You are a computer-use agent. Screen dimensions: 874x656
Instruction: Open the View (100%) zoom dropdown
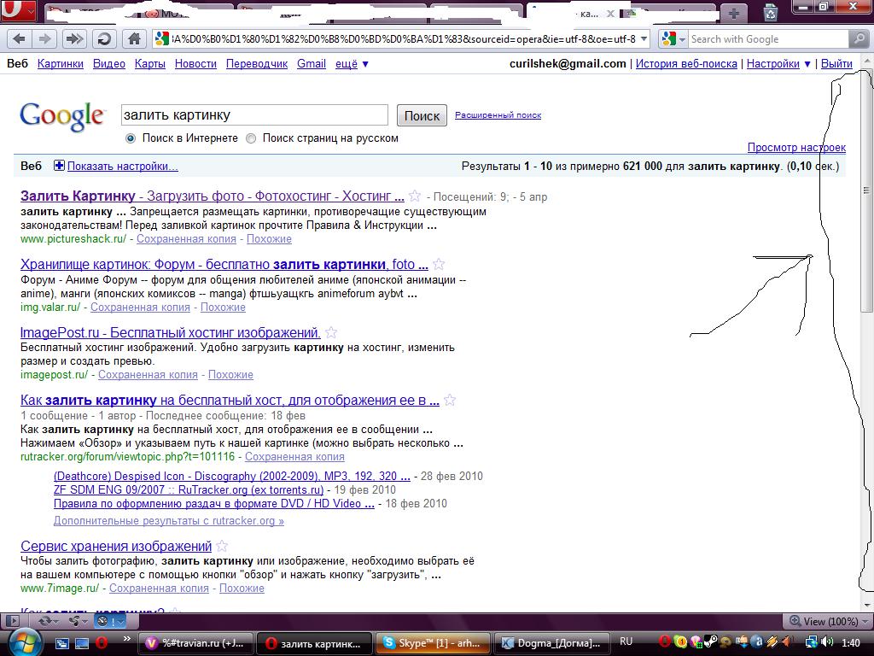pos(828,621)
